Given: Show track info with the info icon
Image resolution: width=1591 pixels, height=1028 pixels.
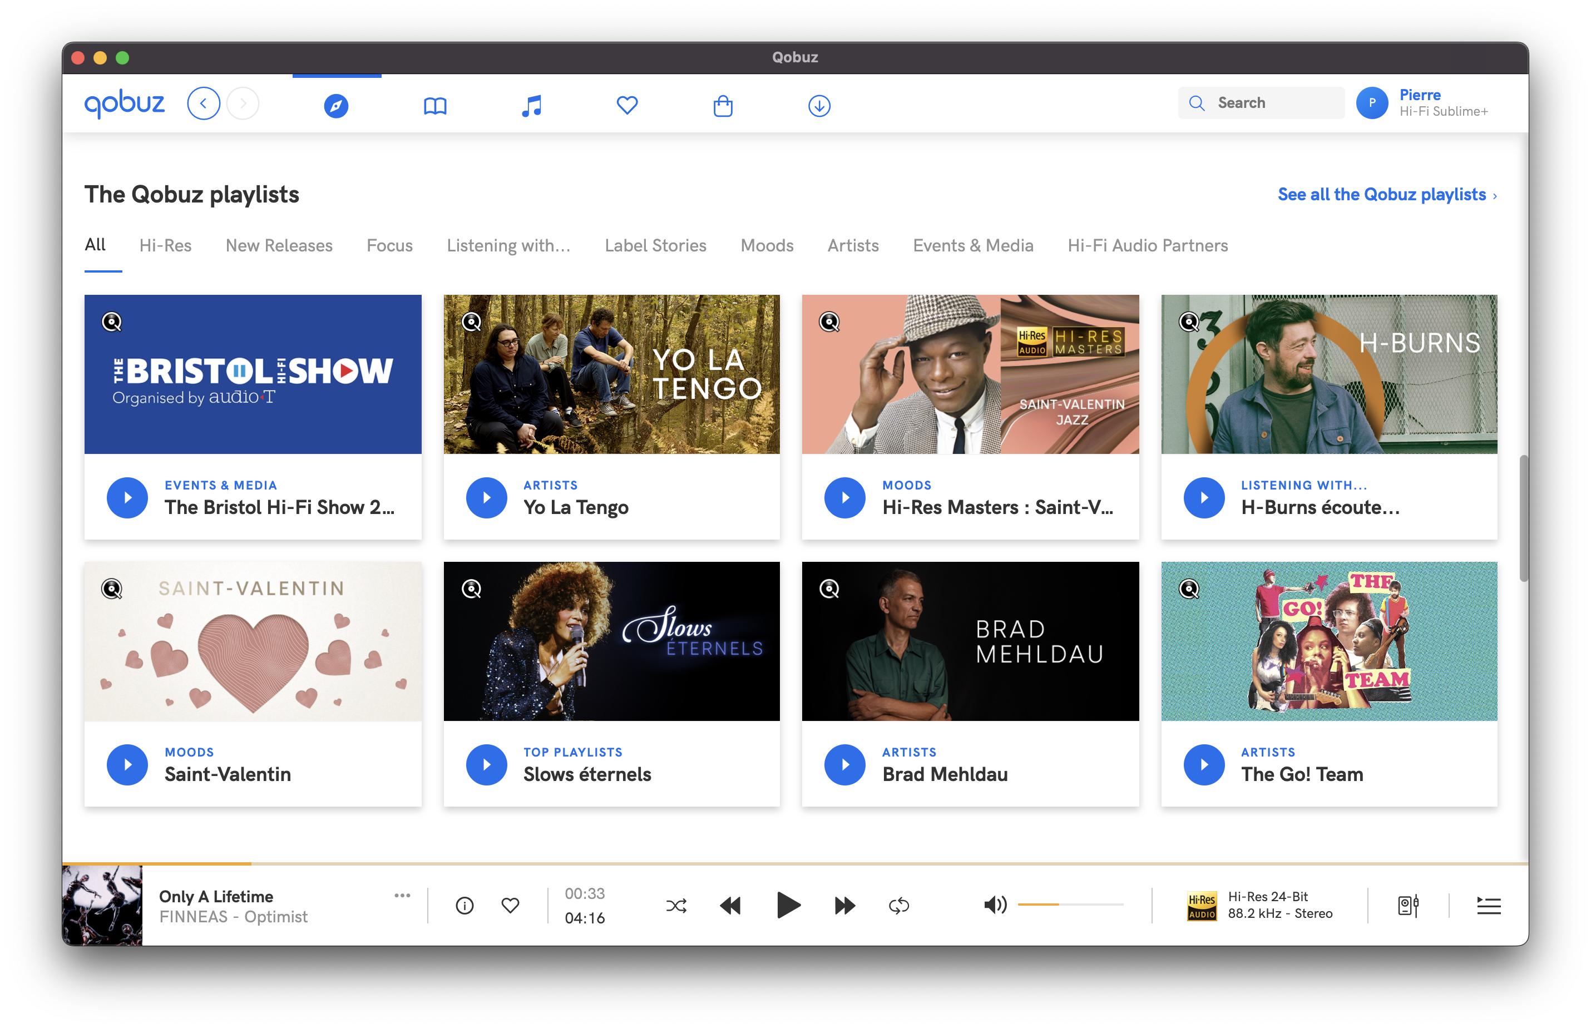Looking at the screenshot, I should [465, 905].
